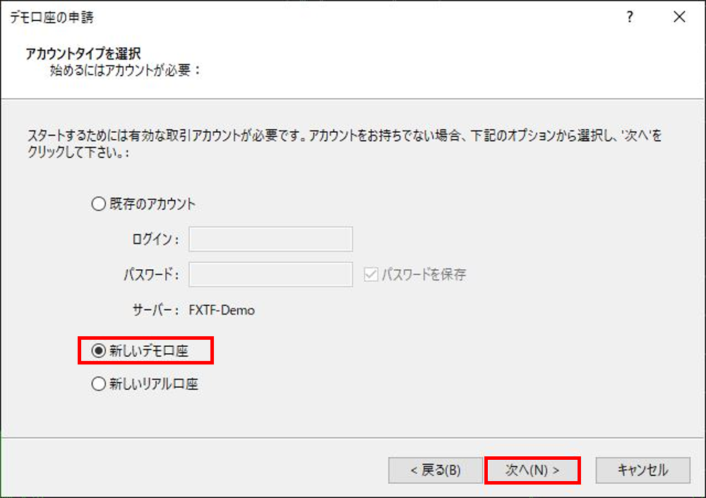The image size is (706, 498).
Task: Close the デモ口座の申請 dialog
Action: [x=679, y=17]
